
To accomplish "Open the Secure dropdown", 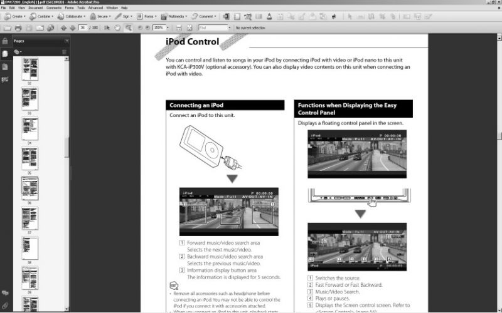I will pos(100,16).
